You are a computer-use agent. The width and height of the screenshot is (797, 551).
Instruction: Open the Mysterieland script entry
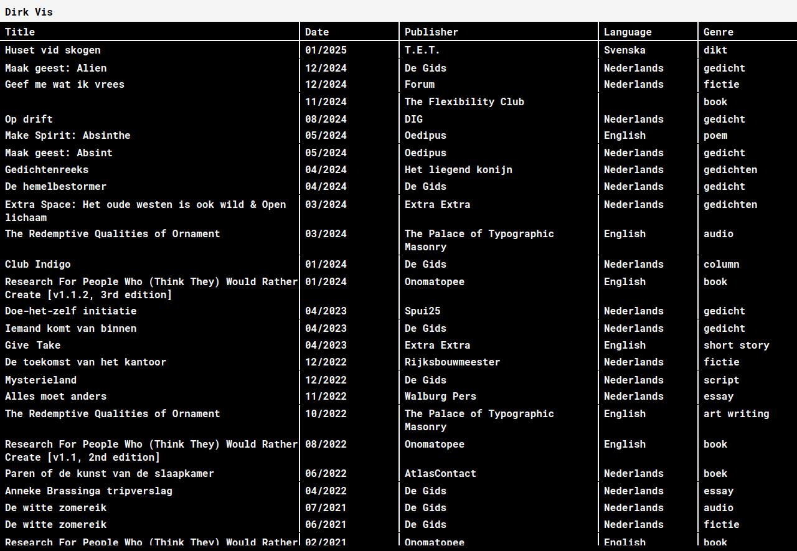pos(41,380)
